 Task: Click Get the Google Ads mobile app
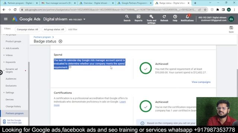(14, 122)
